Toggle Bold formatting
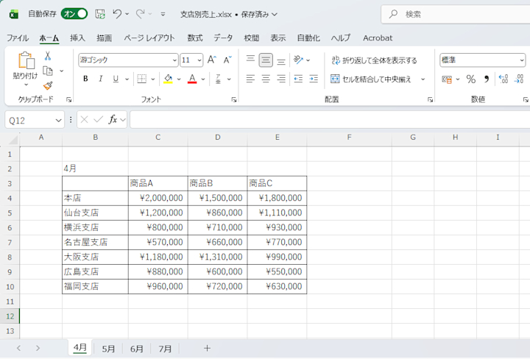 (x=85, y=79)
